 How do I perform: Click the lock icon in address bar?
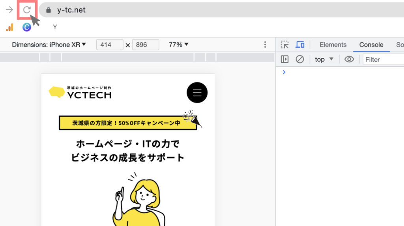coord(49,10)
